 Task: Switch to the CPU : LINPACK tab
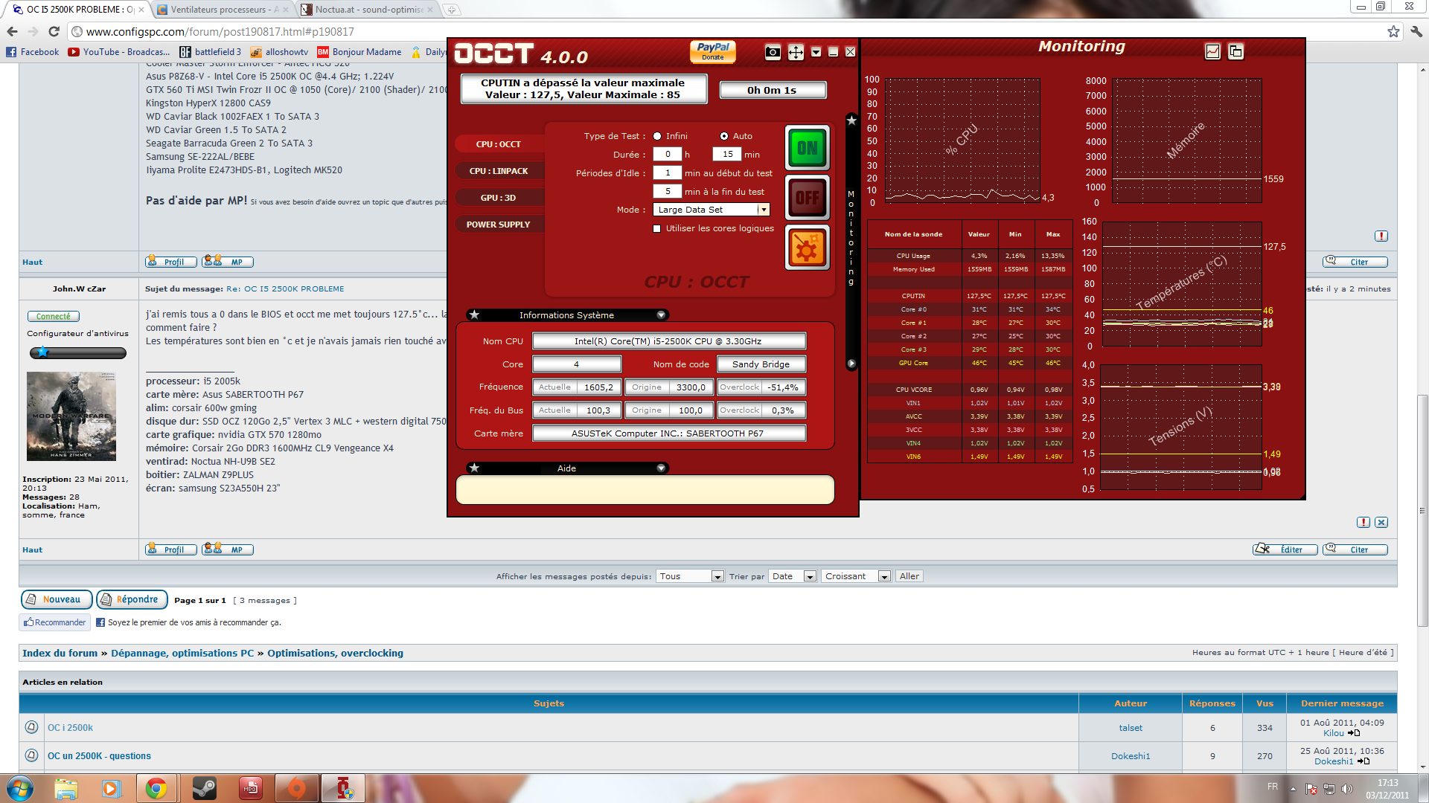[x=499, y=171]
